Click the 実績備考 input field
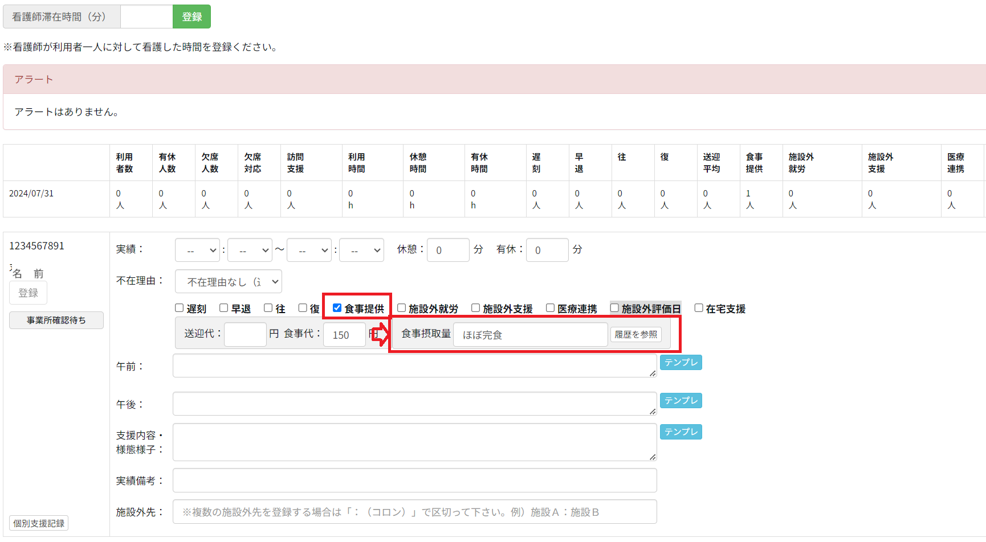 (x=414, y=481)
